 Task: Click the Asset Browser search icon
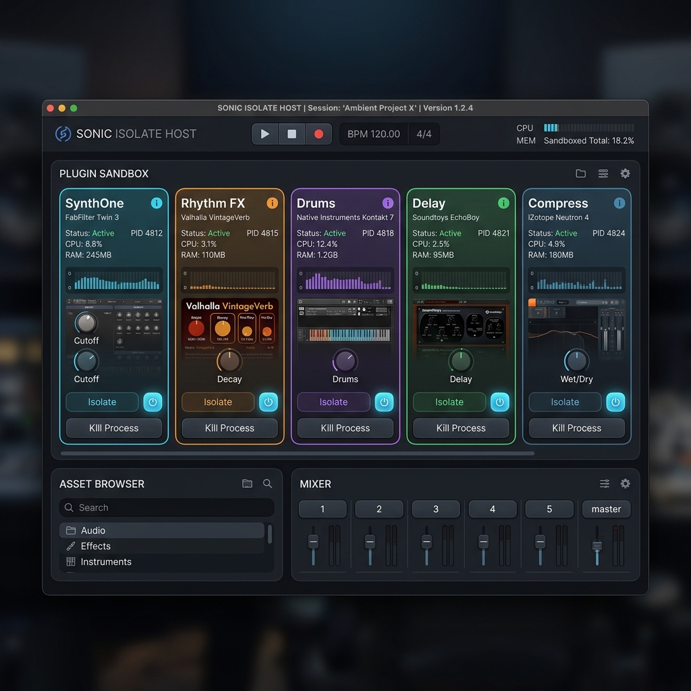[267, 483]
